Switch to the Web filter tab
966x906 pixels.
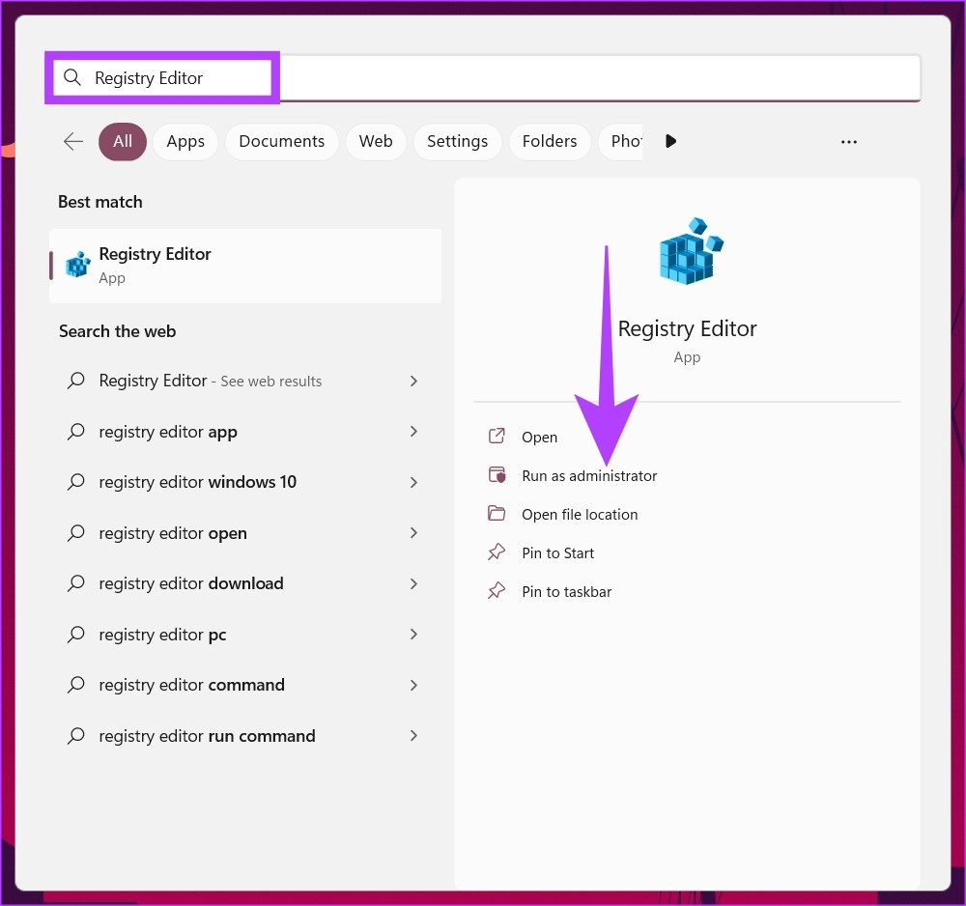(376, 141)
